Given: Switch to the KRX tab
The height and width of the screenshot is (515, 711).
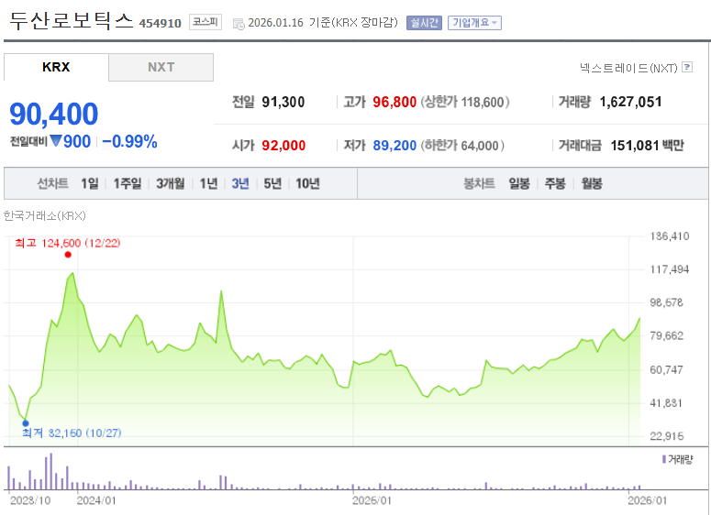Looking at the screenshot, I should 56,67.
